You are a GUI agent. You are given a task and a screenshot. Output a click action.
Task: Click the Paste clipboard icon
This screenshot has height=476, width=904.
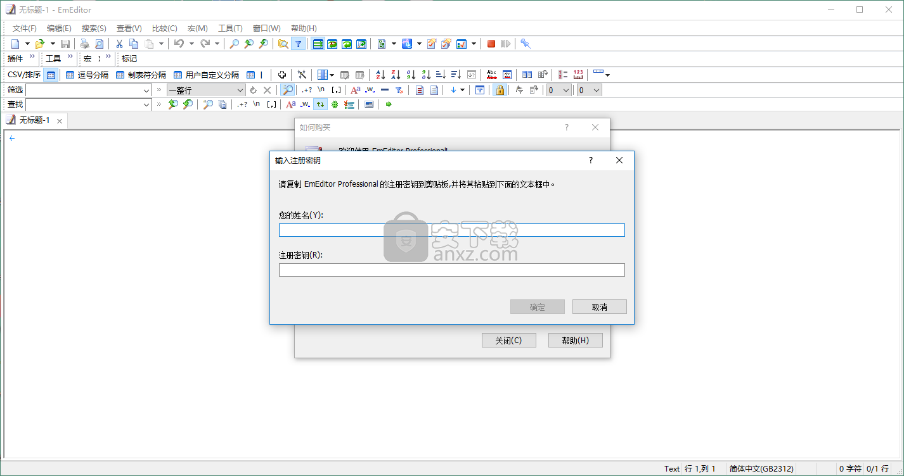(149, 44)
